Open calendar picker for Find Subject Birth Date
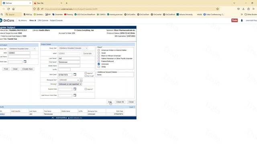Image resolution: width=257 pixels, height=144 pixels. [25, 62]
